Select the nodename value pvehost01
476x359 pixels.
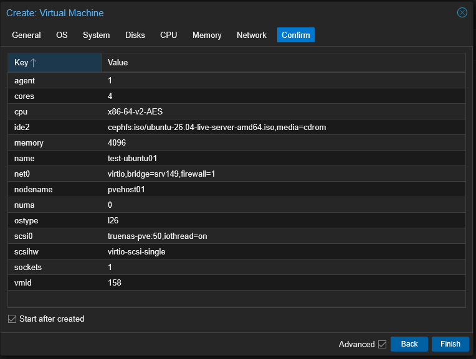pos(126,190)
